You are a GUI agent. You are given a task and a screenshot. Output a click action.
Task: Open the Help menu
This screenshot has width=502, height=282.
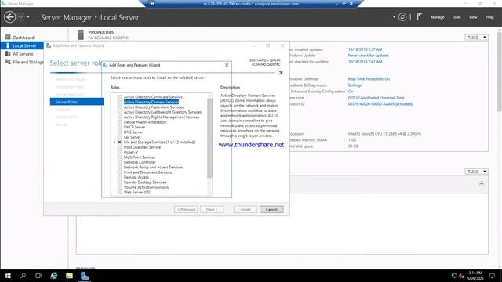(x=489, y=17)
